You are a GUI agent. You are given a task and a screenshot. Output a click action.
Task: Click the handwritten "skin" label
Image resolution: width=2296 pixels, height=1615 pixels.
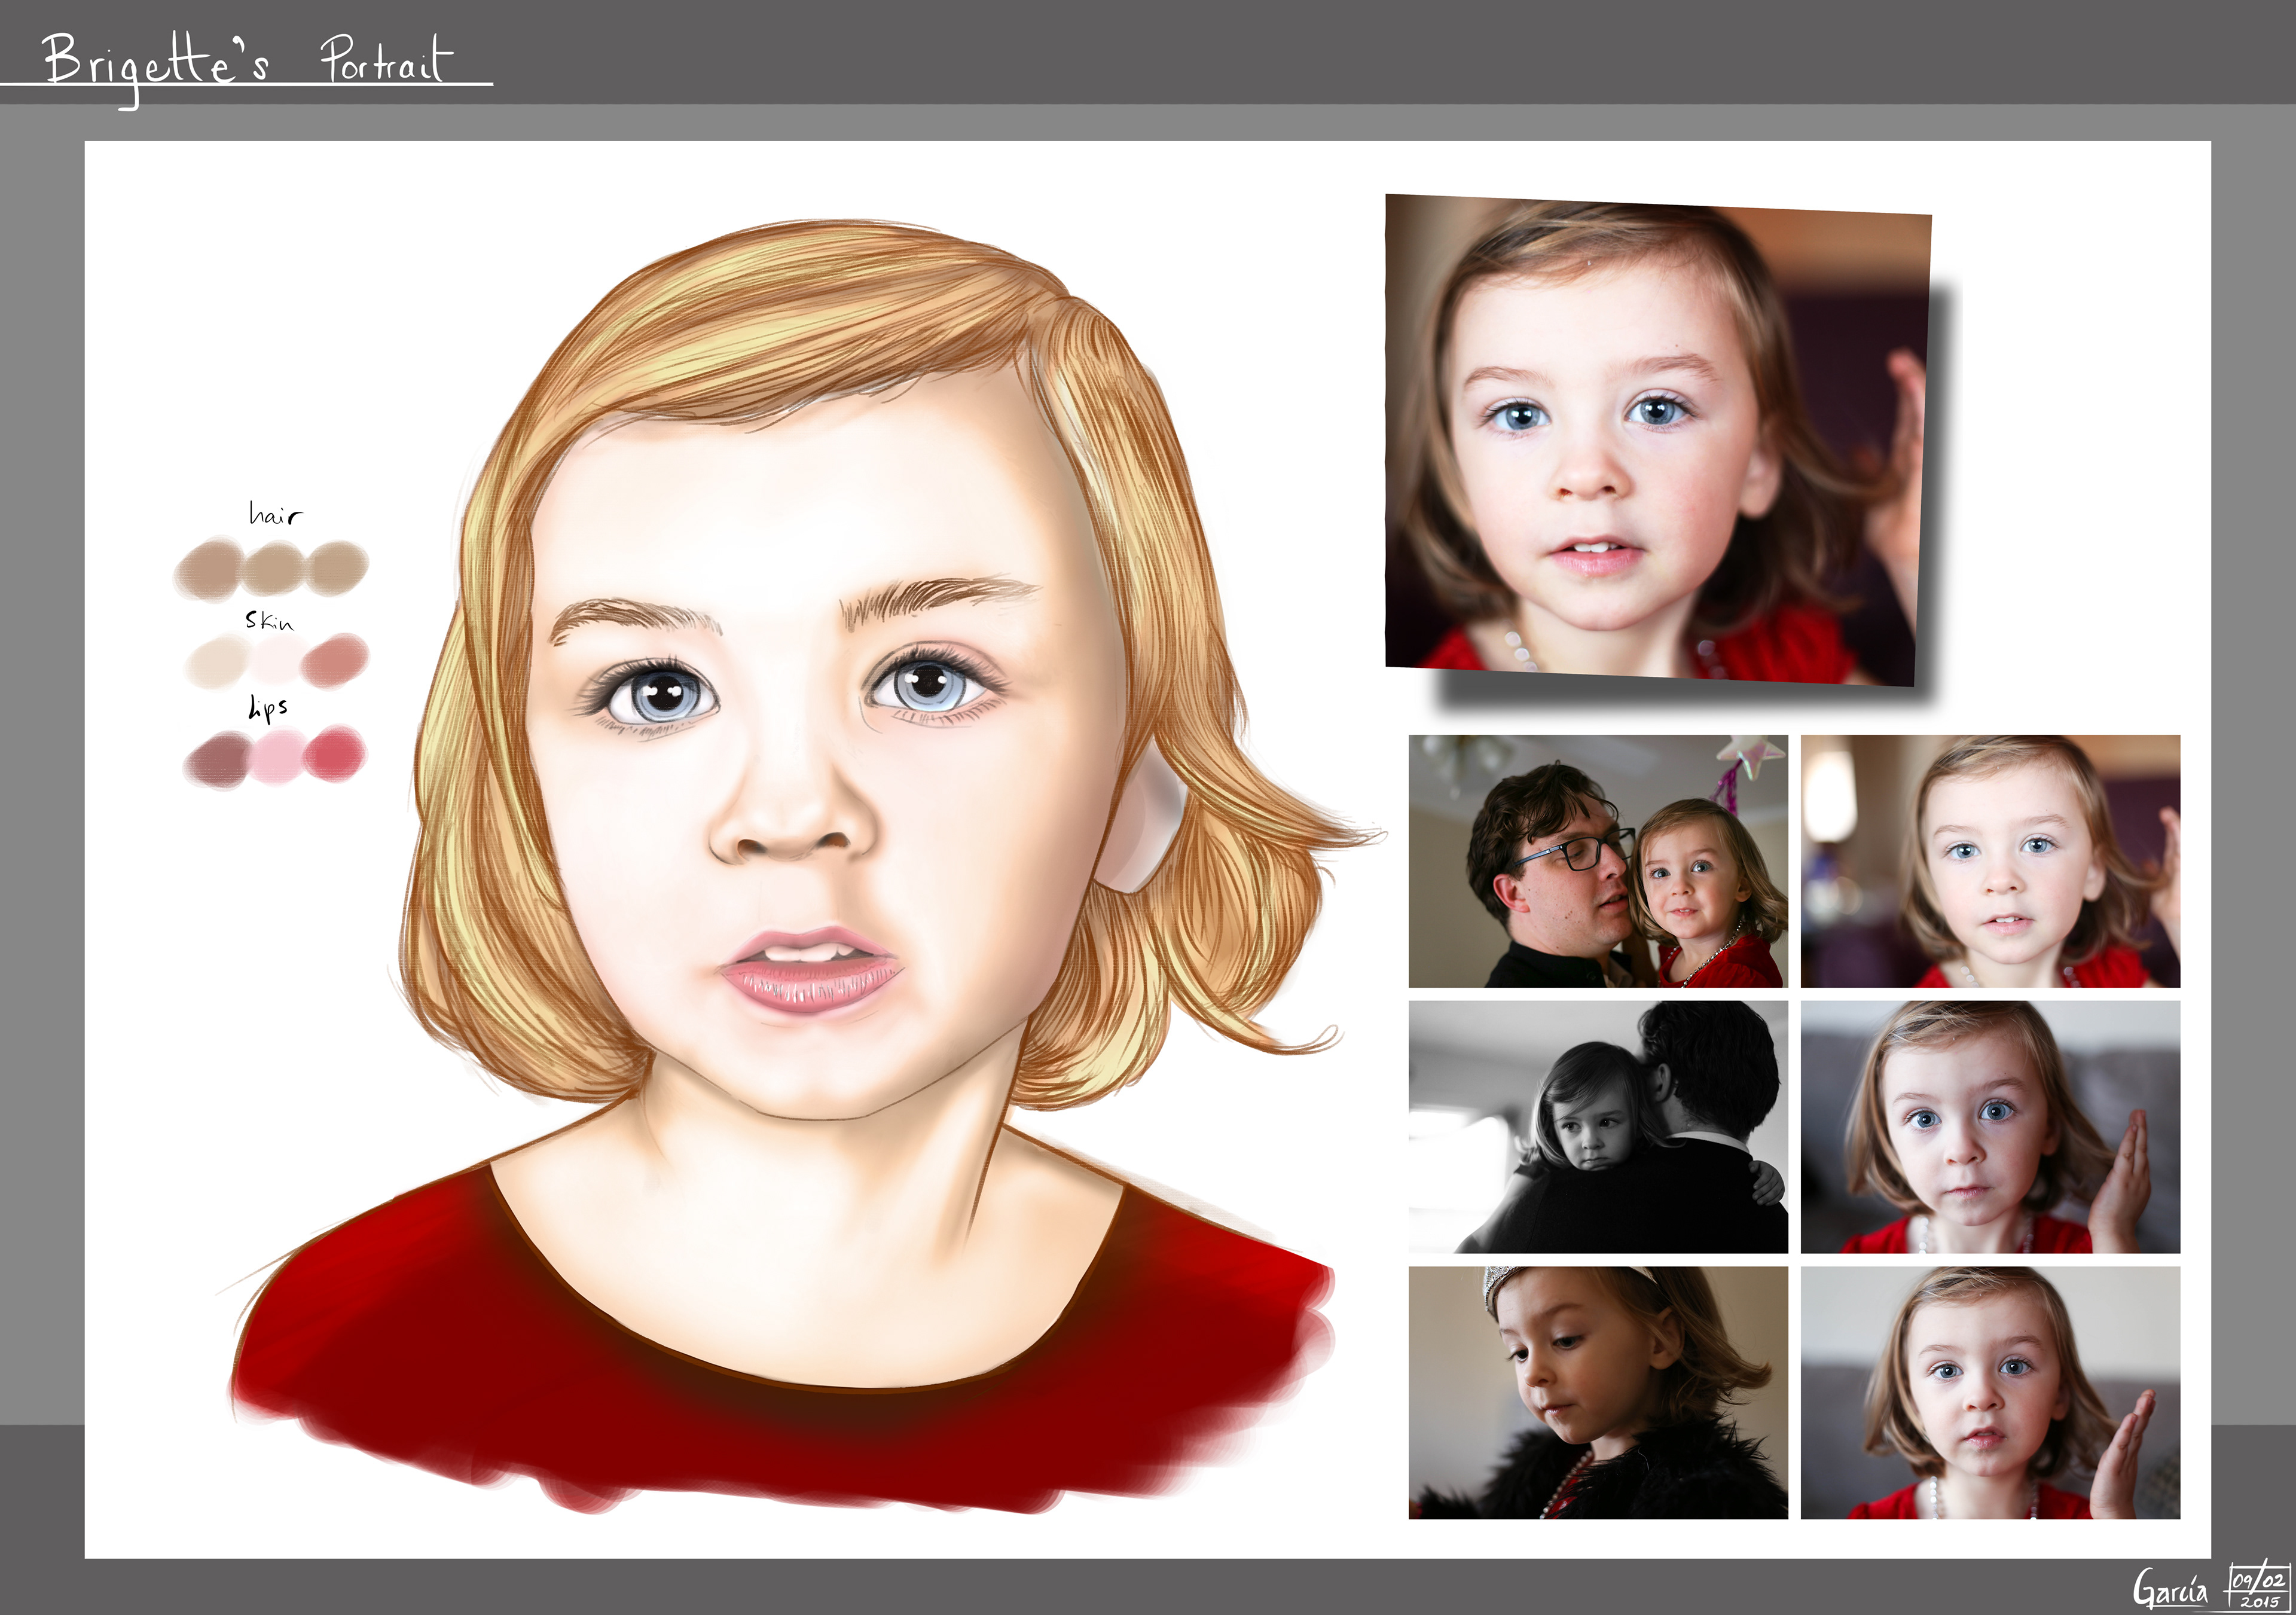click(x=269, y=621)
